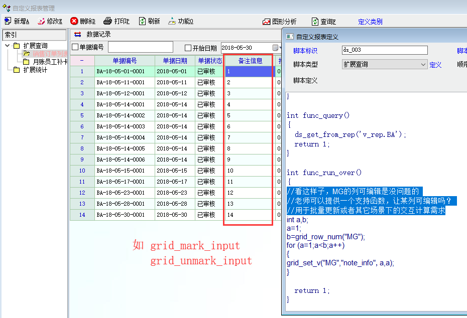Click the 单据日期 column header
Screen dimensions: 467x318
(174, 61)
